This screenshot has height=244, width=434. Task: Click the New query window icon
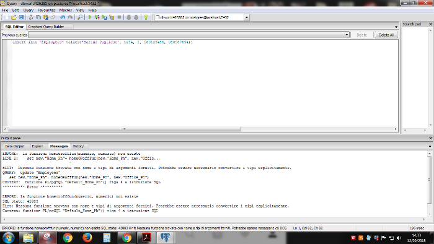point(6,17)
